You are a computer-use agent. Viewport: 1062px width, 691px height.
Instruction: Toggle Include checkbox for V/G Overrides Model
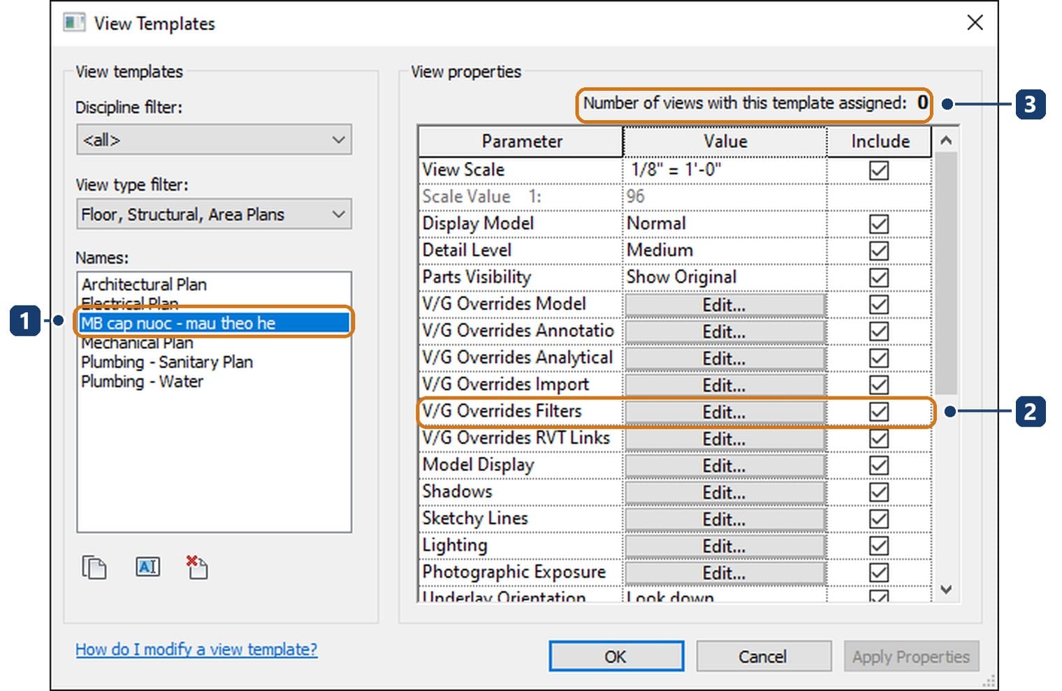tap(879, 304)
